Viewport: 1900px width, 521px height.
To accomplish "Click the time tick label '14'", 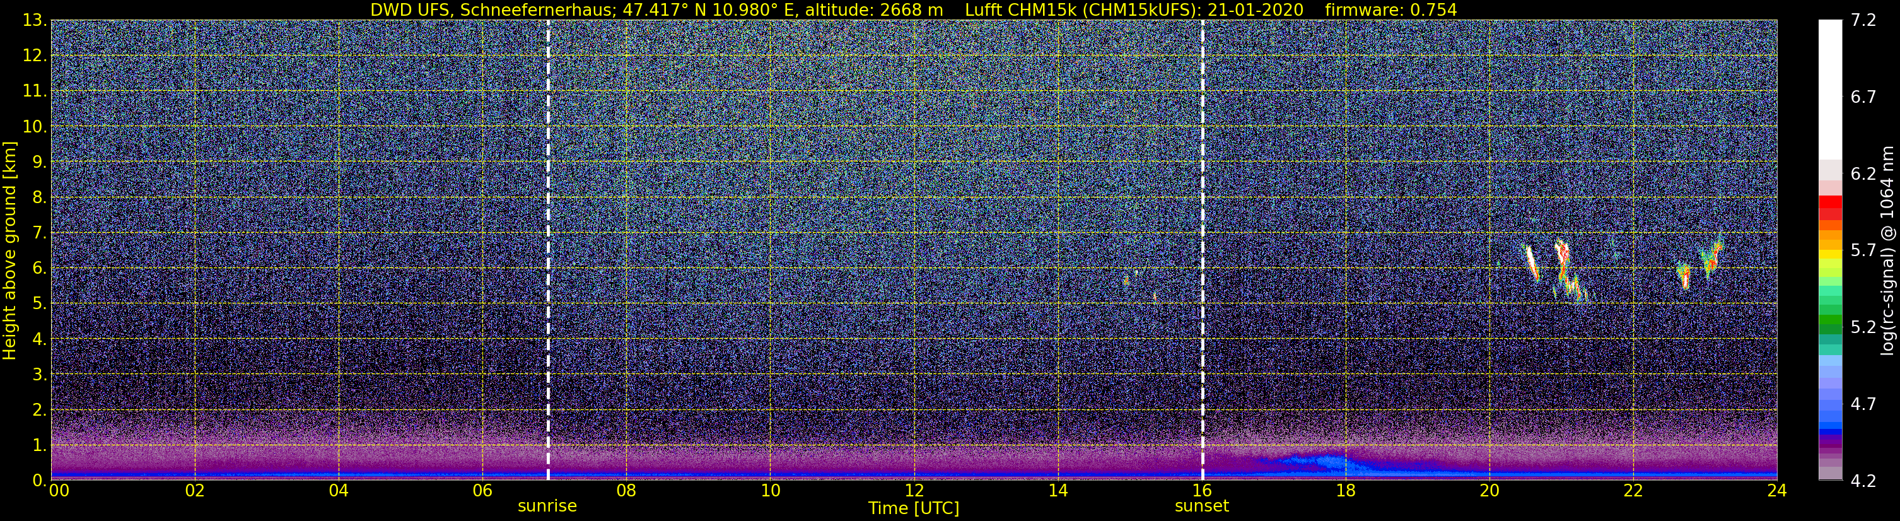I will tap(1058, 491).
